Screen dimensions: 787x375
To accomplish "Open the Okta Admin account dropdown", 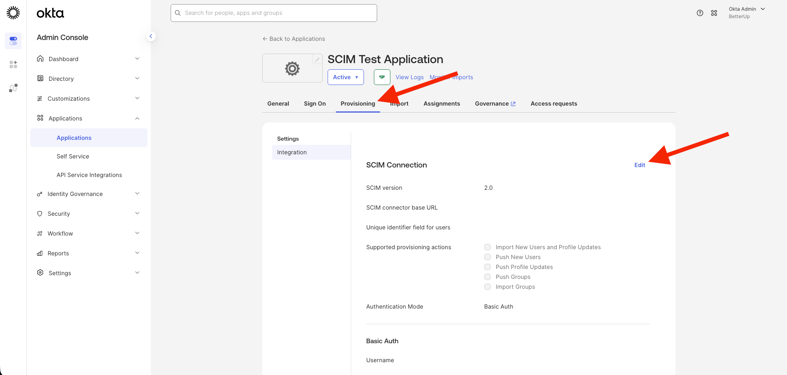I will (x=747, y=12).
